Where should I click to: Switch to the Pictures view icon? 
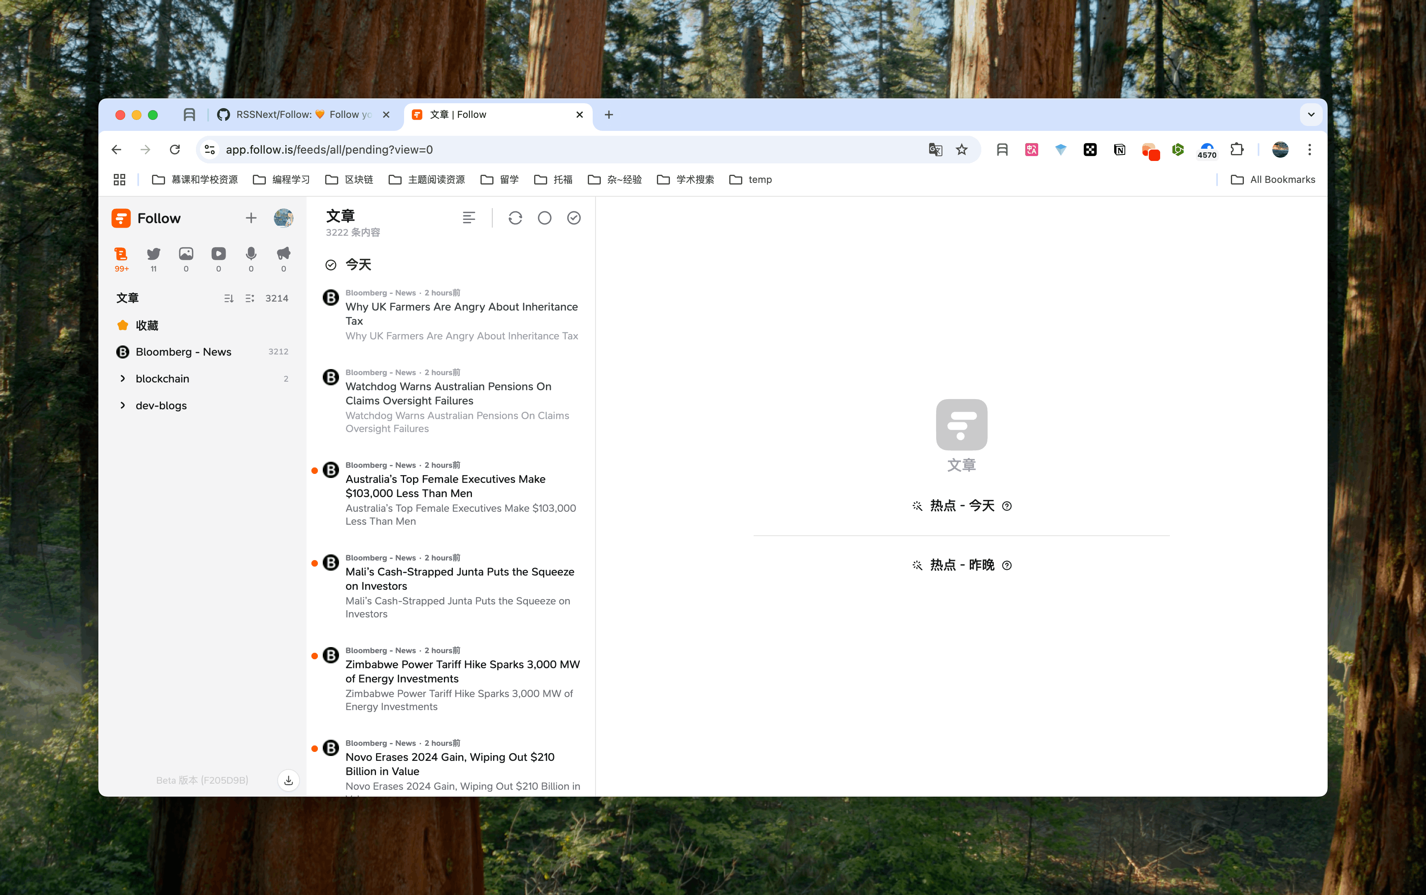(x=186, y=259)
